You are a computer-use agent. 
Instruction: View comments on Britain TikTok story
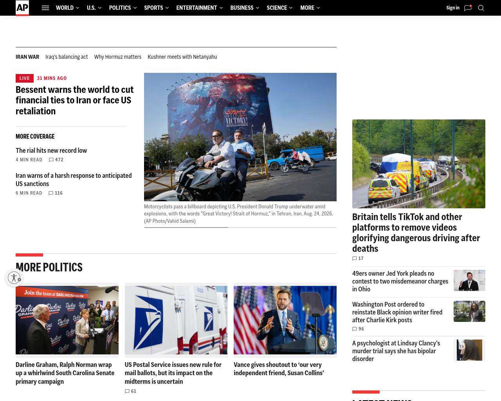358,258
